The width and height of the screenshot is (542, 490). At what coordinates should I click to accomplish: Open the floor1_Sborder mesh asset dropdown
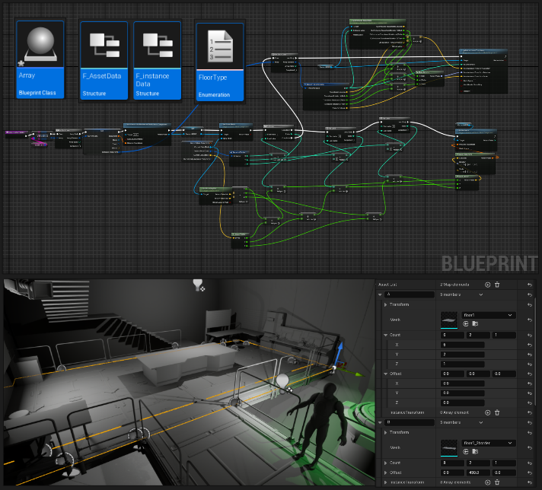489,443
